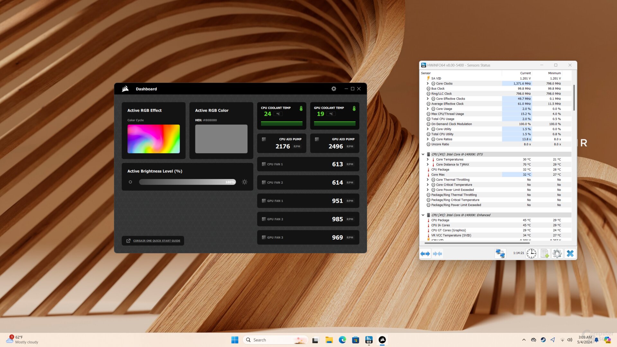The image size is (617, 347).
Task: Click the GPU AIO Pump icon
Action: (317, 139)
